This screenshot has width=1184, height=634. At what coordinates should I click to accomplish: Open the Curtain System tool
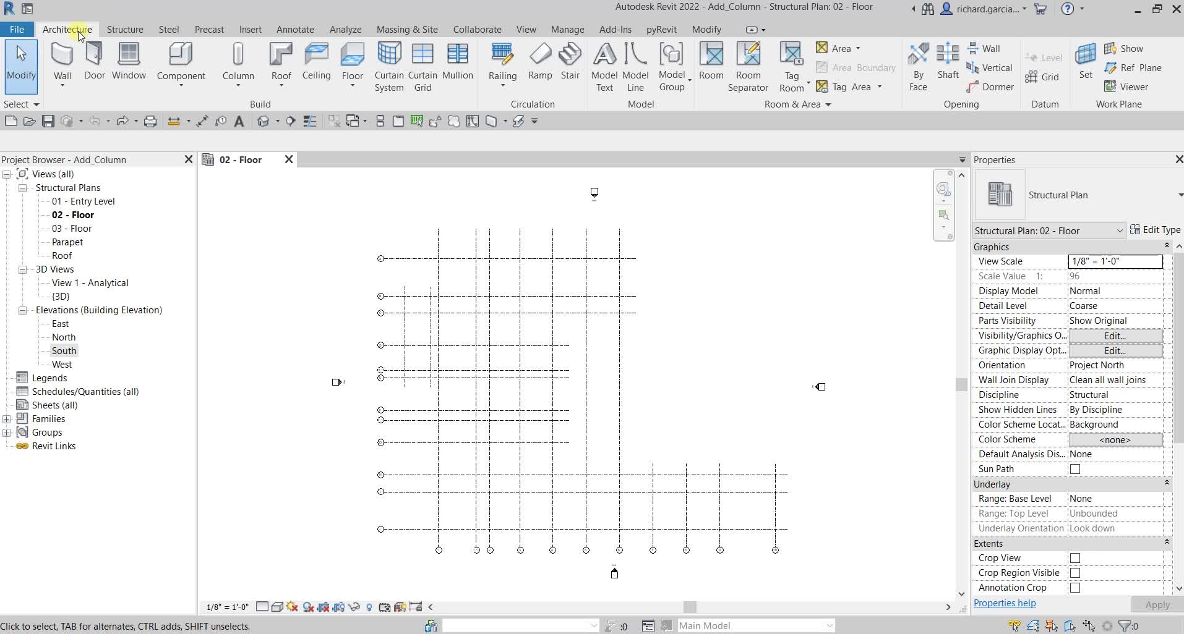click(388, 65)
